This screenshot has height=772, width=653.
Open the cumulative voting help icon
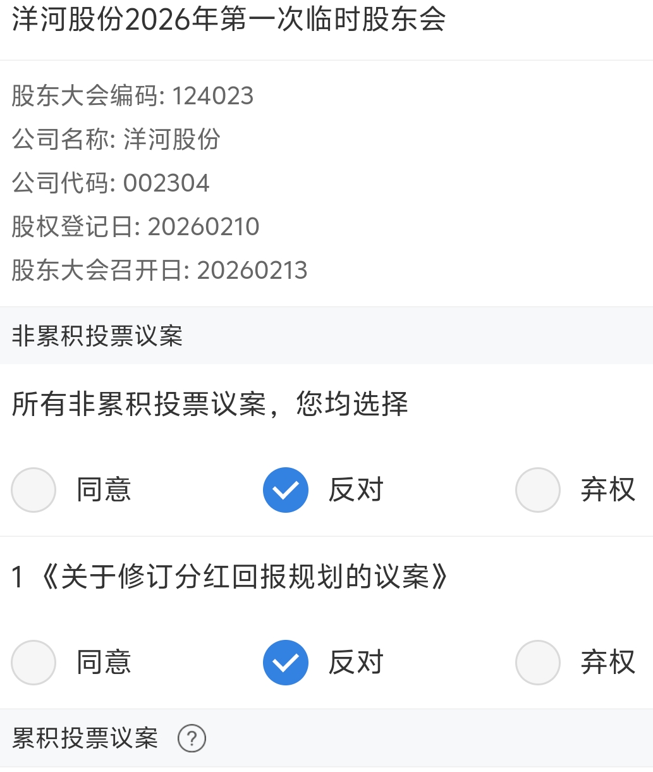tap(192, 738)
